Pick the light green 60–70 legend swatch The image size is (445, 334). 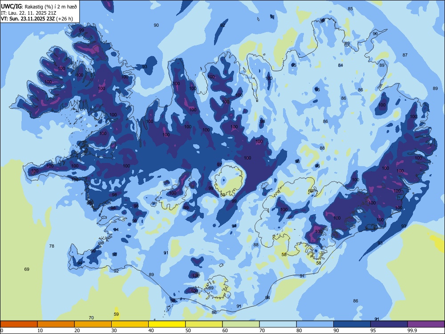[241, 324]
